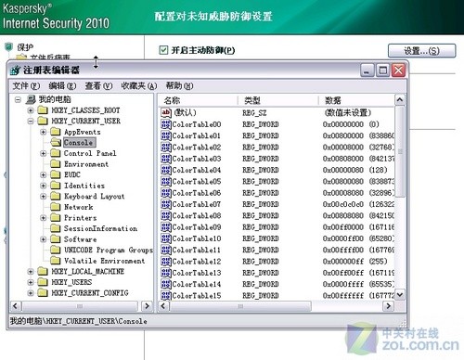Click the ColorTable09 DWORD value icon

coord(166,227)
